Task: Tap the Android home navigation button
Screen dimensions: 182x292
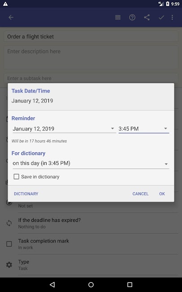Action: click(91, 284)
